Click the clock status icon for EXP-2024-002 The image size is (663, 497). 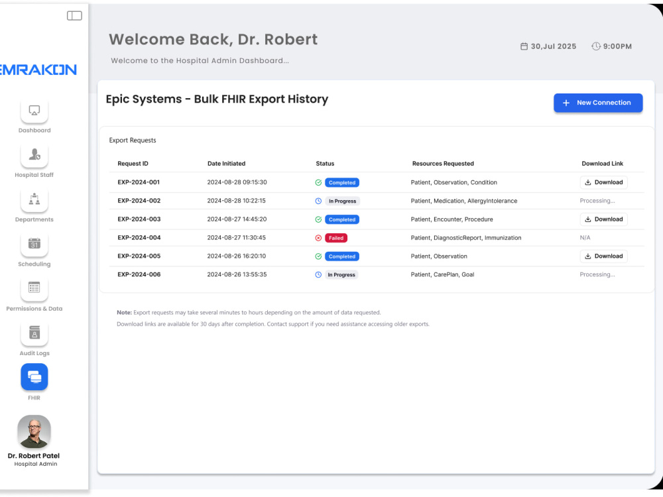tap(318, 201)
